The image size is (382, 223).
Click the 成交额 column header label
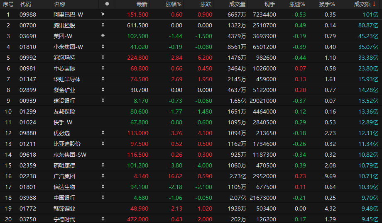(362, 4)
